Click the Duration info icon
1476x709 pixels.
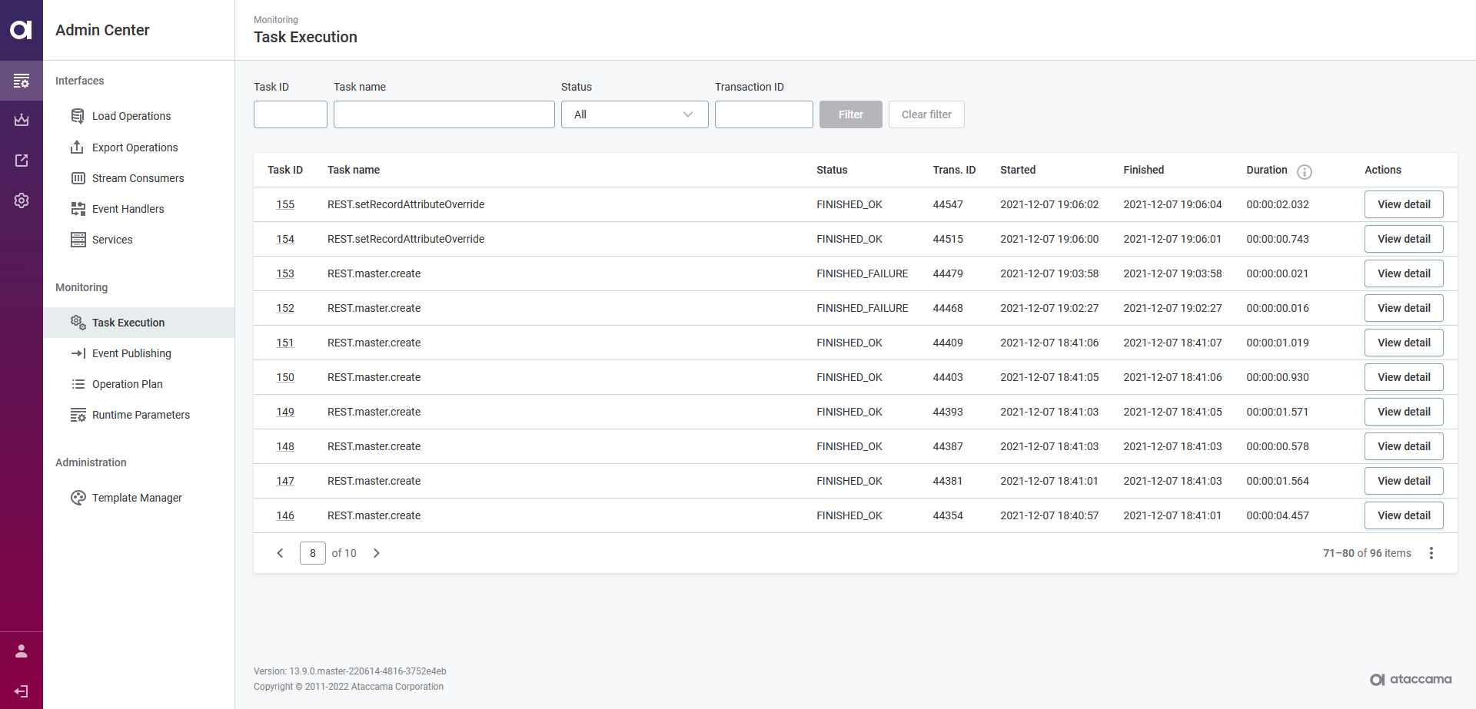pyautogui.click(x=1304, y=171)
